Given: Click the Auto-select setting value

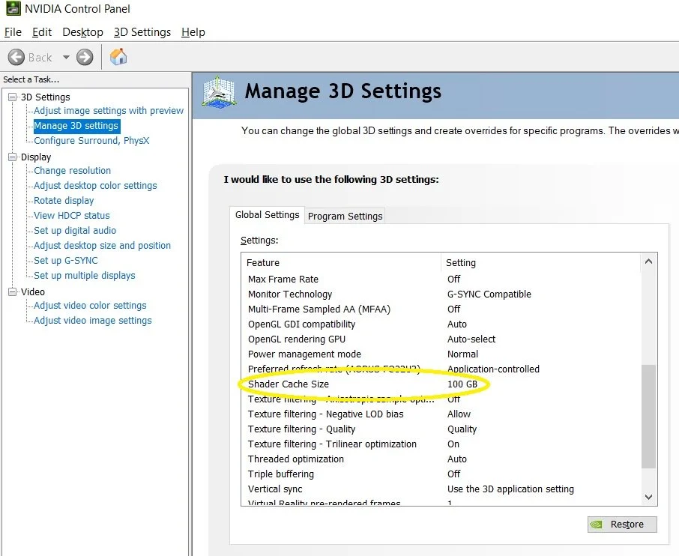Looking at the screenshot, I should coord(471,339).
